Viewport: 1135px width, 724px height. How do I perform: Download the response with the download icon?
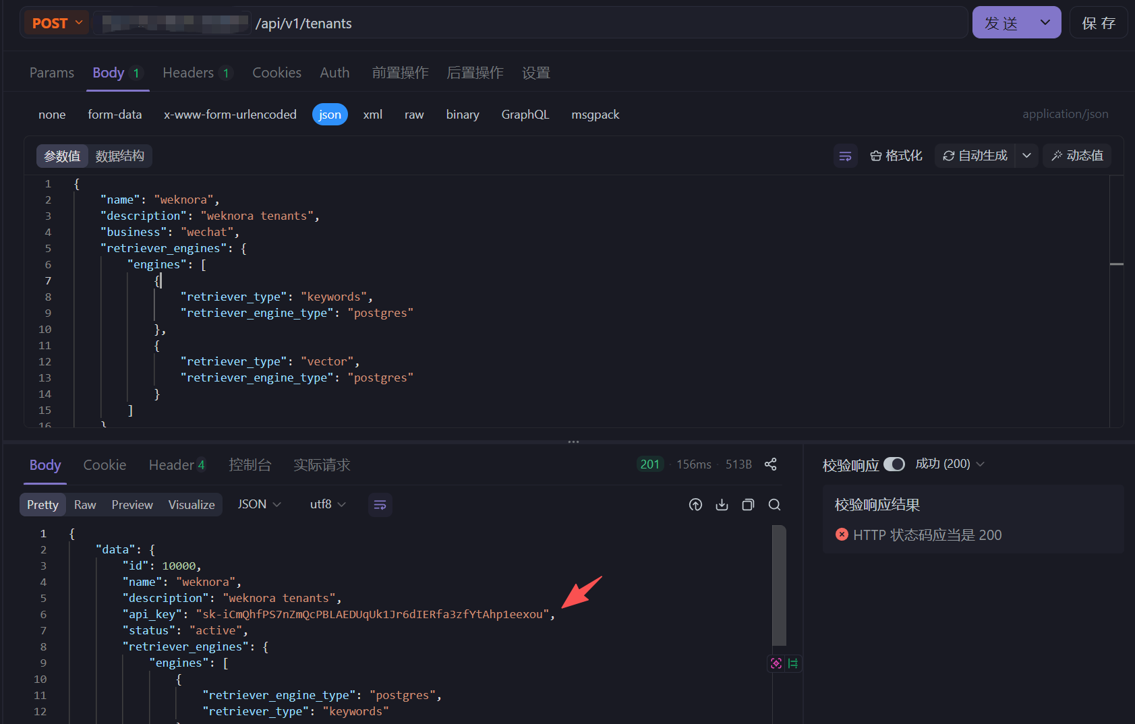(722, 505)
